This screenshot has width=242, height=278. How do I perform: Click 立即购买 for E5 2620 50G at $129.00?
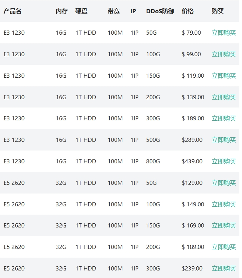coord(224,183)
